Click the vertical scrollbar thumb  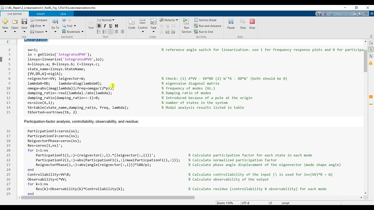366,61
